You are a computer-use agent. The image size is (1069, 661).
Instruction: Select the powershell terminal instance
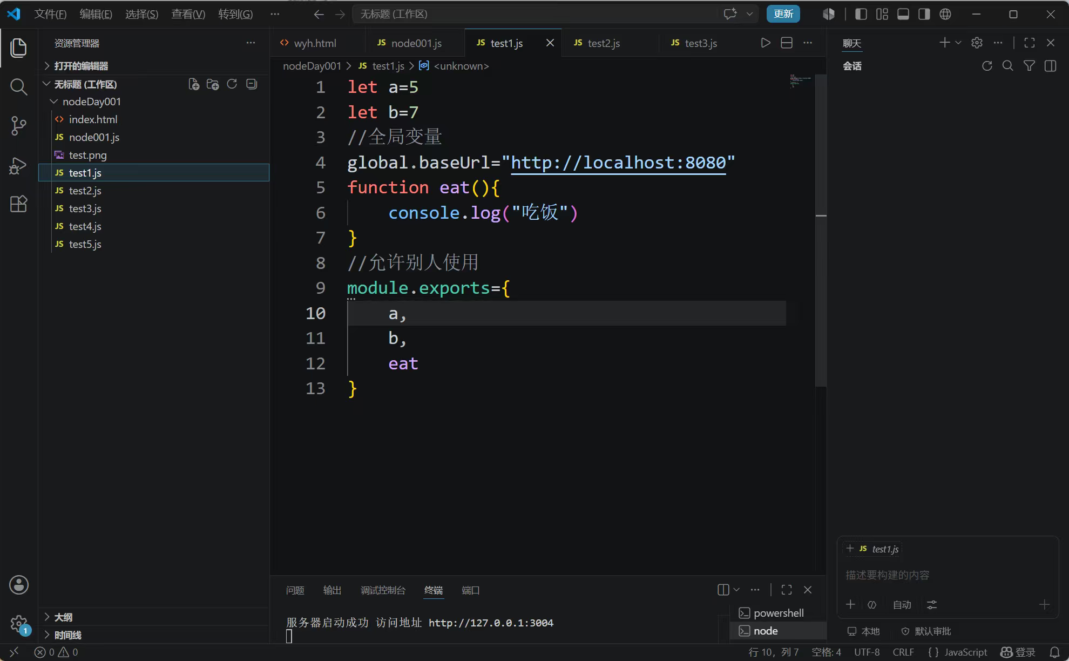point(777,613)
